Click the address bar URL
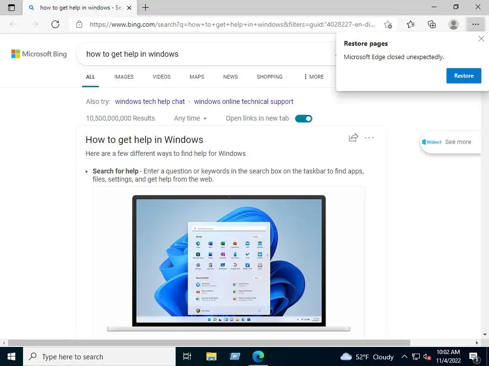This screenshot has height=366, width=489. [x=233, y=24]
